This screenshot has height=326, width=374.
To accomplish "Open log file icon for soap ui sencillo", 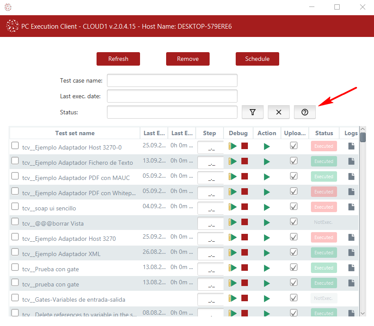I will (x=351, y=207).
